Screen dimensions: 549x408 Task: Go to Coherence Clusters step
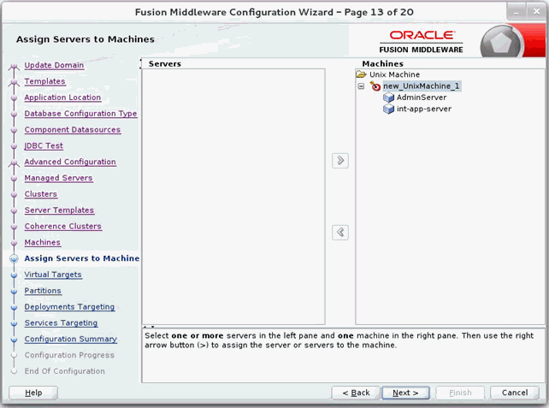pos(63,226)
